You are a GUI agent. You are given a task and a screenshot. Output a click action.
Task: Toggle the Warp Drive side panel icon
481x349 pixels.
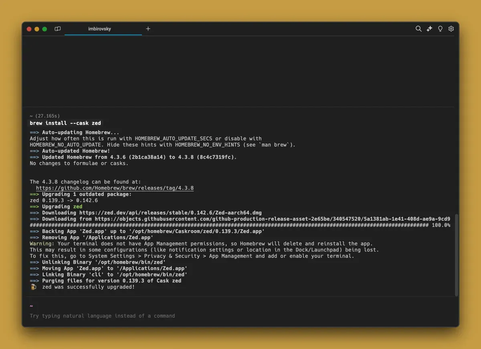click(58, 29)
